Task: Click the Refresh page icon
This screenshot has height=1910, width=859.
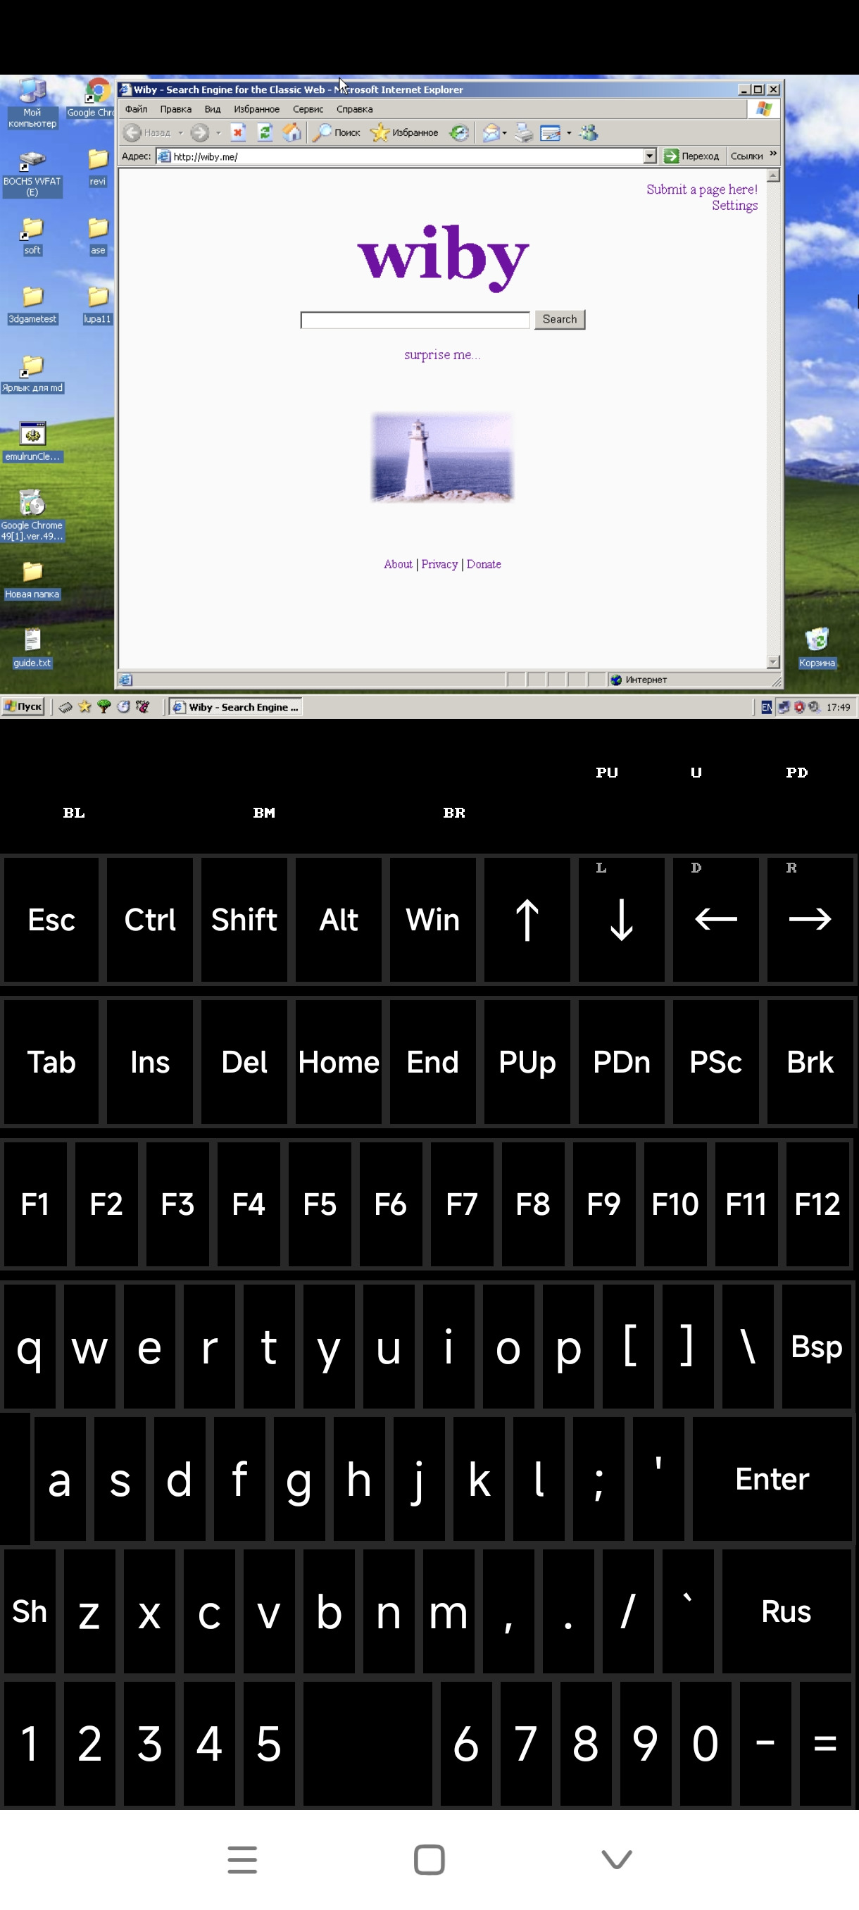Action: (265, 132)
